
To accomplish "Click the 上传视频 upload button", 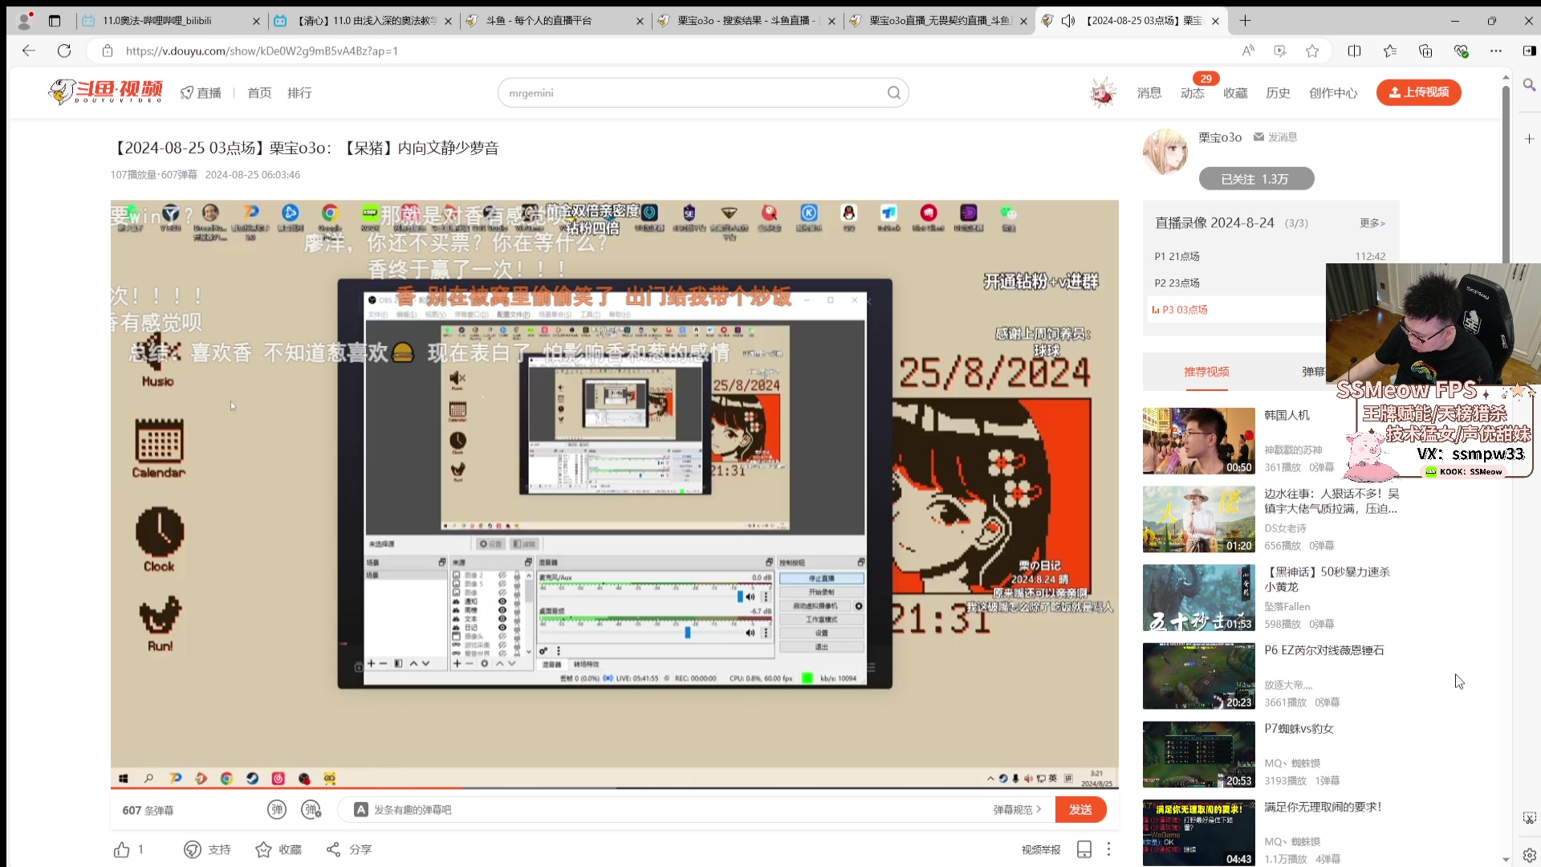I will [1418, 92].
